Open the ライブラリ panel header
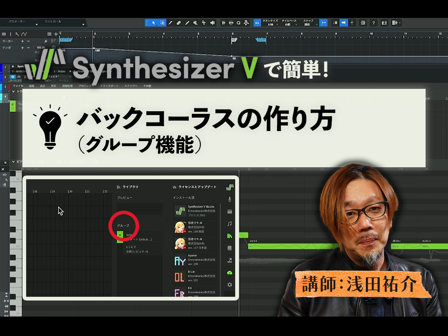This screenshot has width=448, height=336. click(x=127, y=187)
